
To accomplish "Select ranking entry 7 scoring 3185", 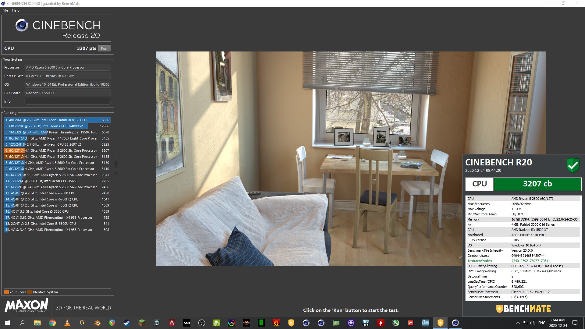I will click(57, 157).
